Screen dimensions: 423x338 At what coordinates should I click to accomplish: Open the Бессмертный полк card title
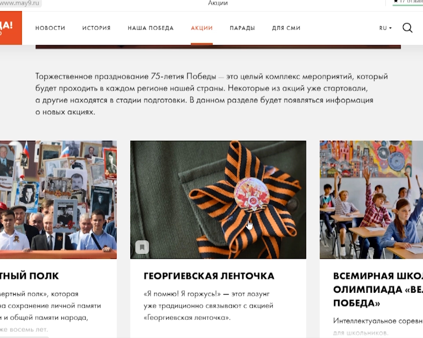coord(29,276)
